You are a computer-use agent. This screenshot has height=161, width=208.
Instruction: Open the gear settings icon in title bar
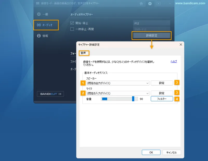150,4
